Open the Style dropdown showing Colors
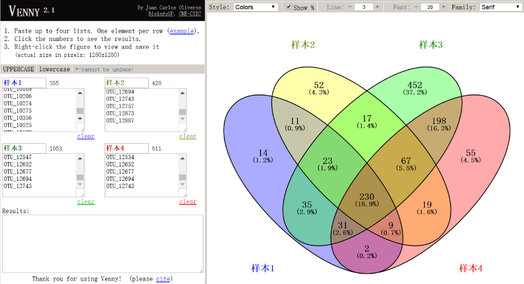 click(x=255, y=7)
